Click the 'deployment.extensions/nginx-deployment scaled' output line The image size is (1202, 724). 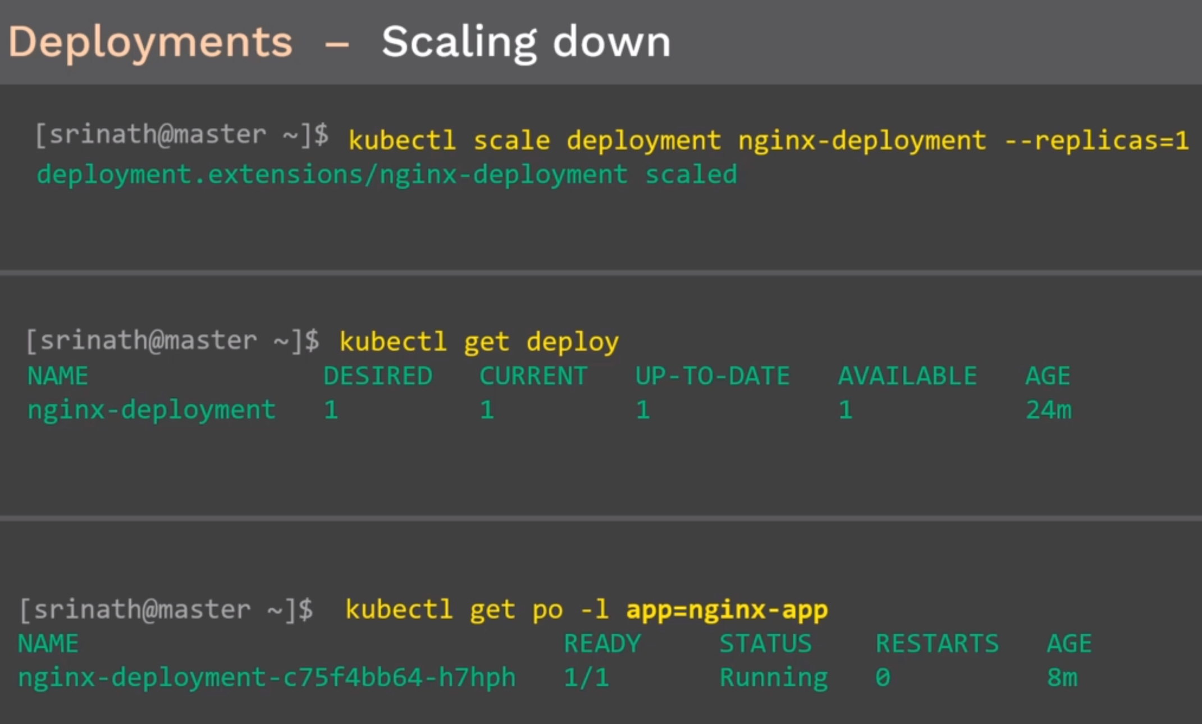pos(387,175)
